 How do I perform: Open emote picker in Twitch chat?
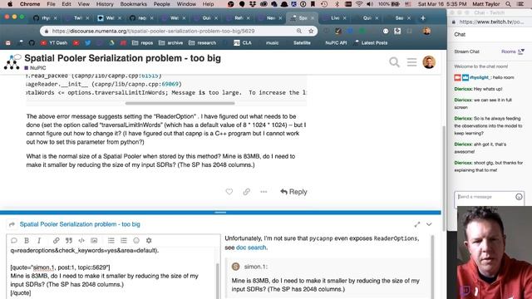click(x=519, y=197)
